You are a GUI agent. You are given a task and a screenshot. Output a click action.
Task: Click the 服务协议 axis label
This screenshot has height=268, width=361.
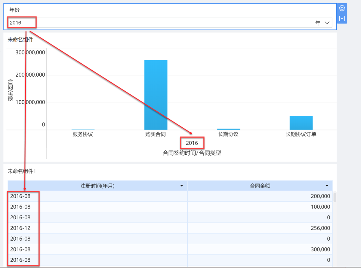tap(83, 134)
